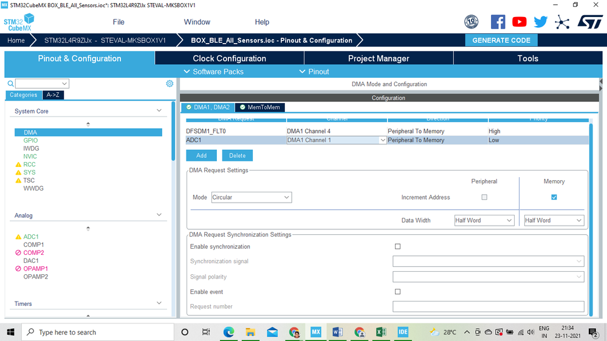Screen dimensions: 607x341
Task: Click the GENERATE CODE button
Action: tap(501, 40)
